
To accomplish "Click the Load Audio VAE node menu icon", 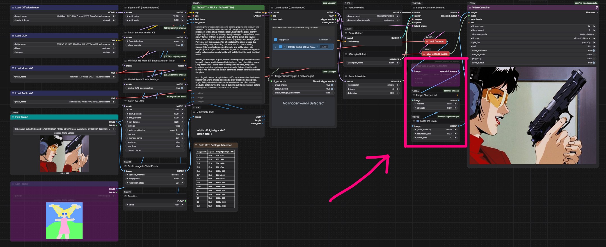I will [x=13, y=93].
